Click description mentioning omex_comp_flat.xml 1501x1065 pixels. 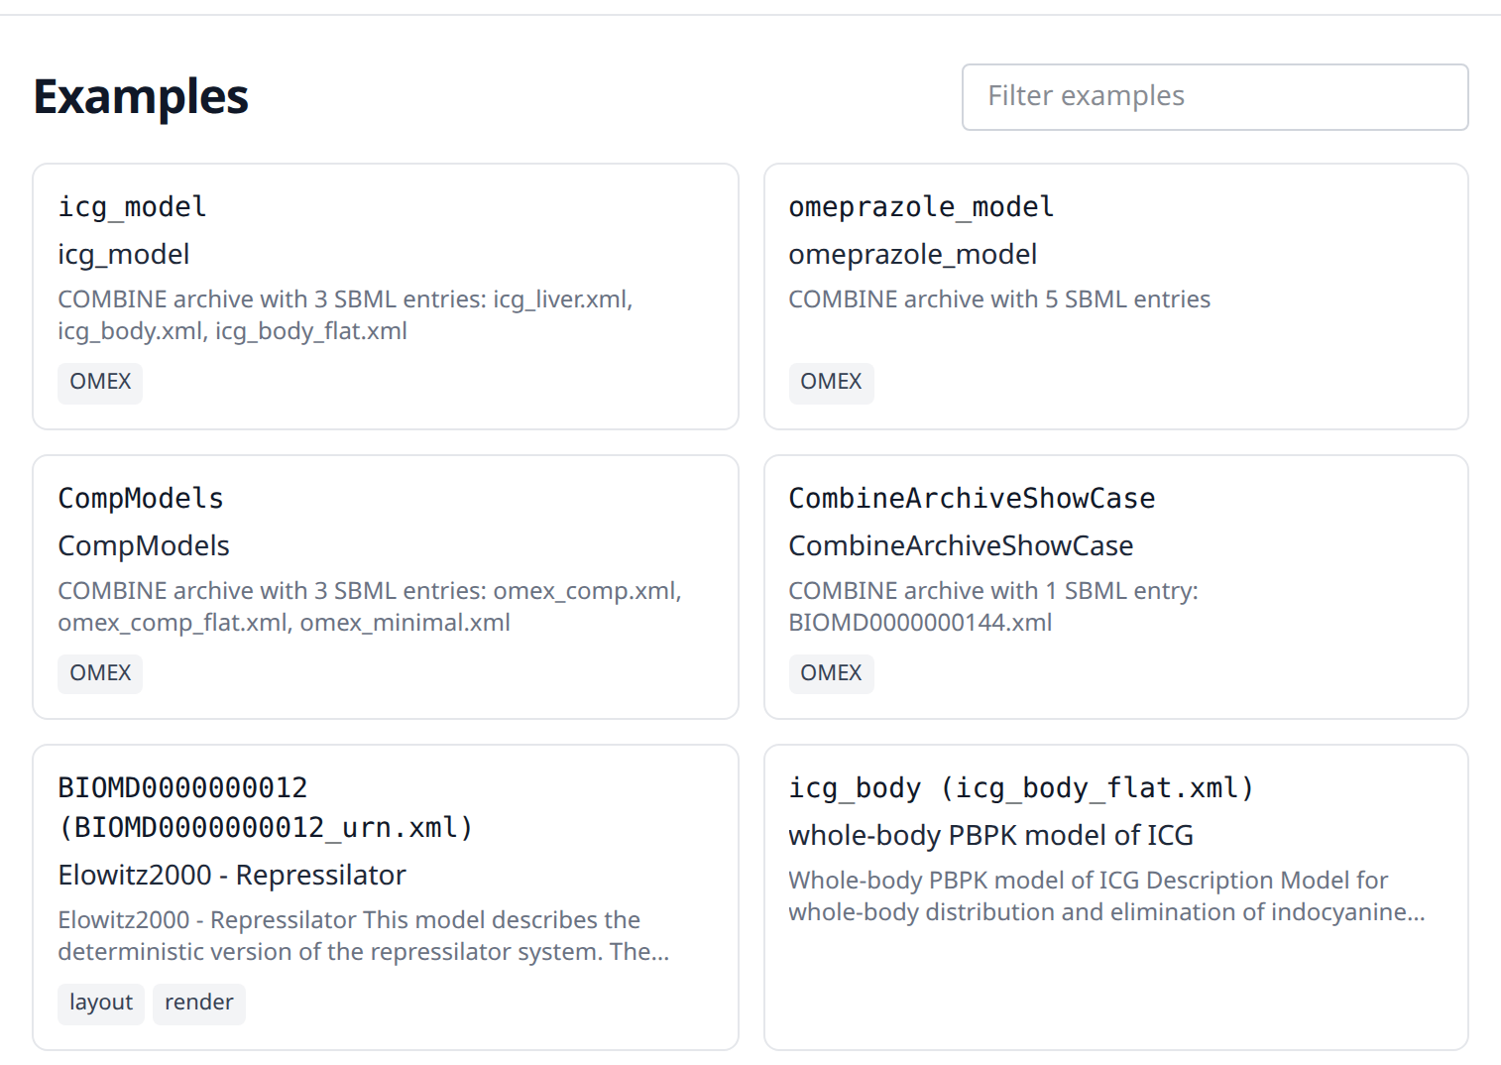pyautogui.click(x=370, y=607)
